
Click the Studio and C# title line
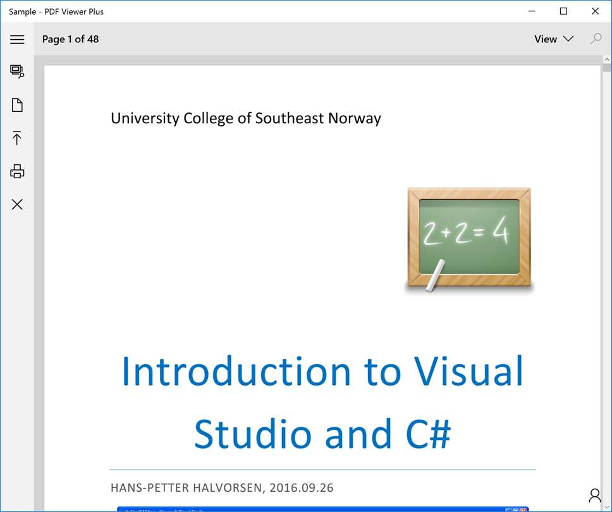[322, 434]
